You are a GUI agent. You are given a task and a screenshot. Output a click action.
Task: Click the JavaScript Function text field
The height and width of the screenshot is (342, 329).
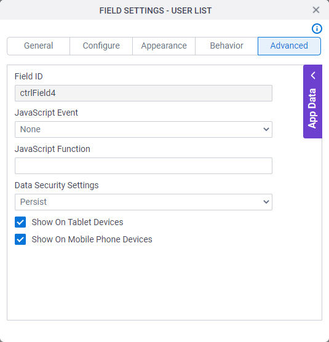pyautogui.click(x=143, y=165)
